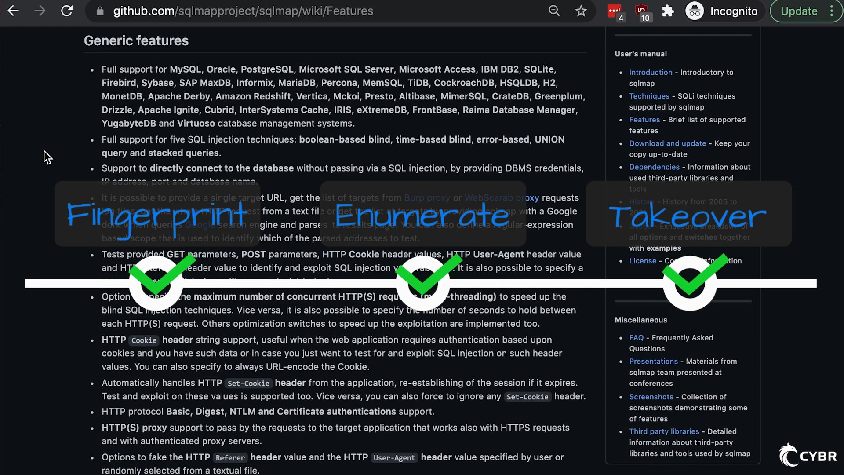Image resolution: width=844 pixels, height=475 pixels.
Task: Open the Presentations link
Action: click(x=653, y=362)
